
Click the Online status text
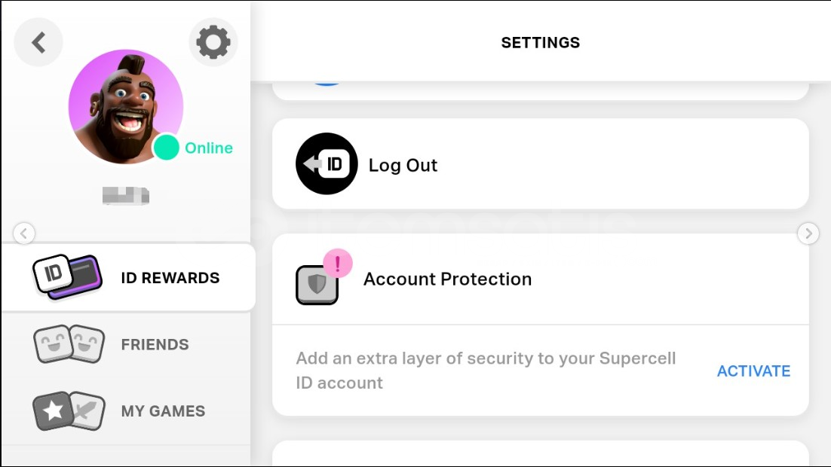[x=209, y=148]
